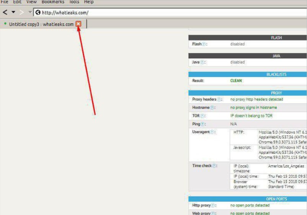
Task: Click the question mark next to TOR
Action: coord(203,116)
